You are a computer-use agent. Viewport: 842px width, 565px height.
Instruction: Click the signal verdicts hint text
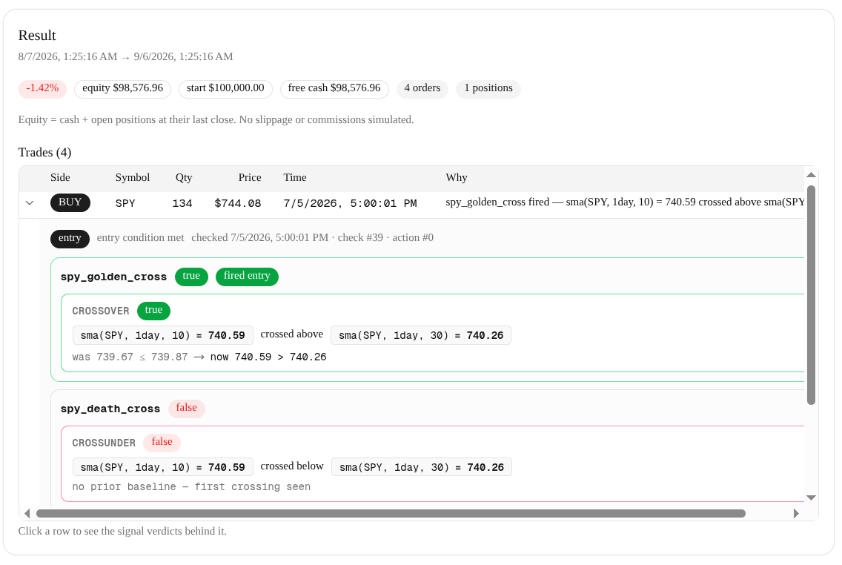point(122,532)
